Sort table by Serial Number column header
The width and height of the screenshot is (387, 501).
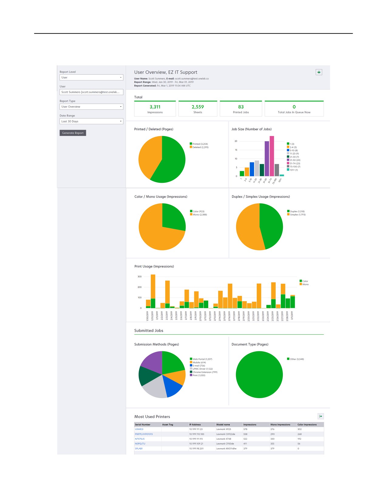coord(143,424)
